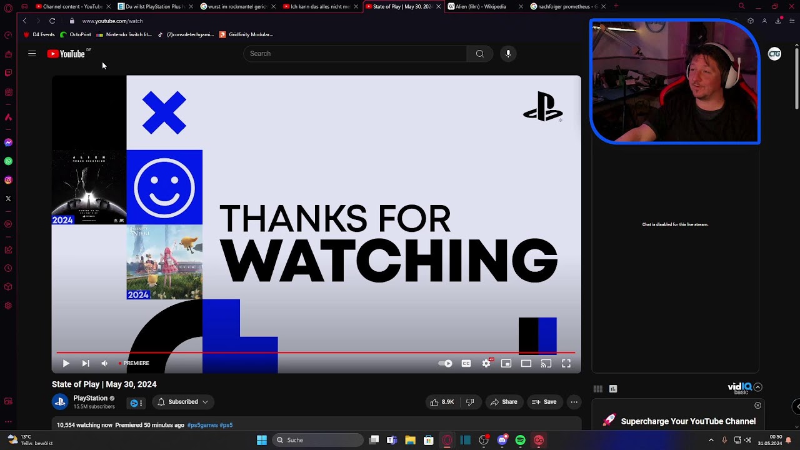Click the Alien 2024 end-screen thumbnail
This screenshot has height=450, width=800.
point(89,187)
